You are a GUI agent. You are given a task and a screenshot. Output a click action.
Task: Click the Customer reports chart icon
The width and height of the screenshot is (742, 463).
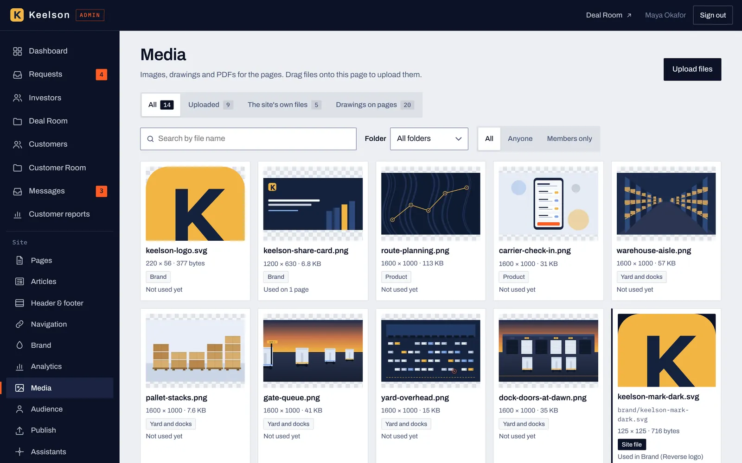click(x=18, y=214)
